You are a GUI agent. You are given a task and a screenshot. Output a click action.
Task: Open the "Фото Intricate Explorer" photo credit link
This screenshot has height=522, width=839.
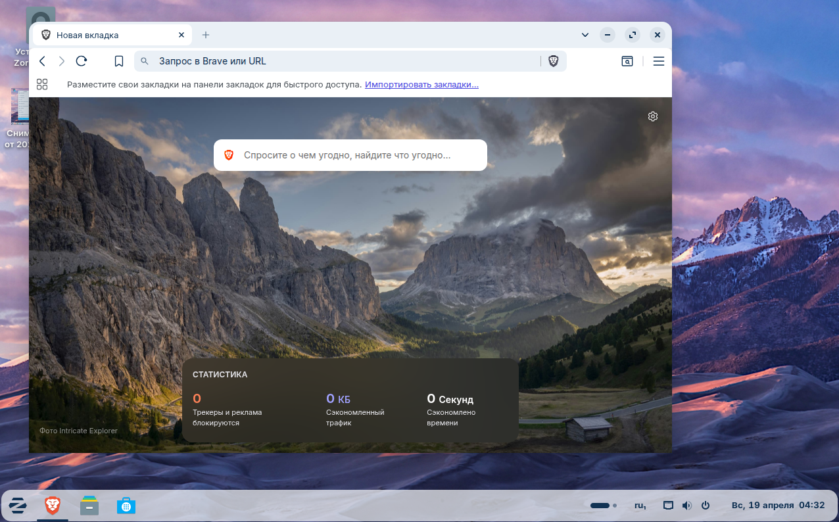click(78, 431)
